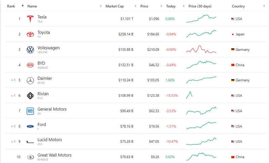Toggle sort arrows right of Market Cap

[136, 6]
